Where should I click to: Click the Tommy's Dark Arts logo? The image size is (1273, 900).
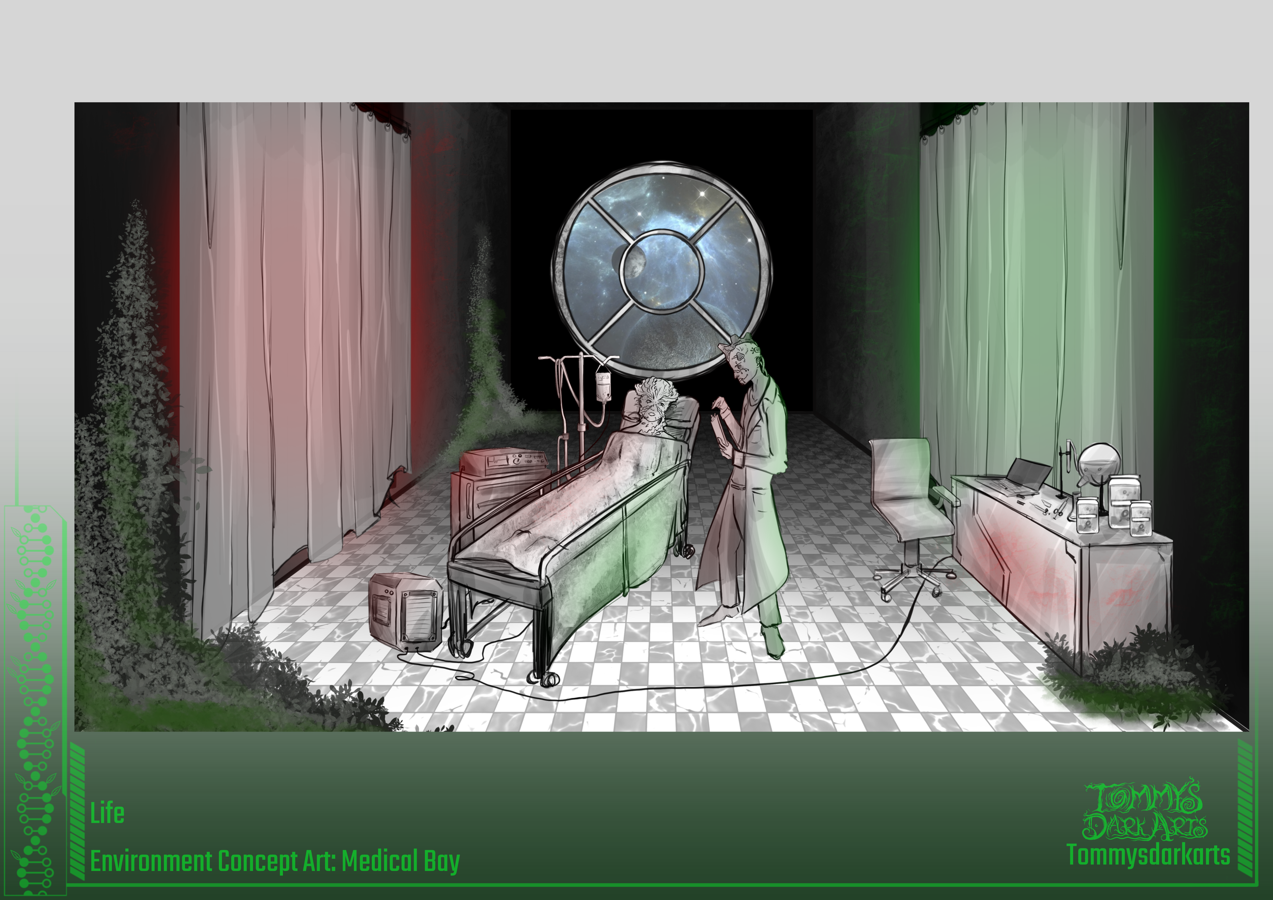(x=1144, y=810)
